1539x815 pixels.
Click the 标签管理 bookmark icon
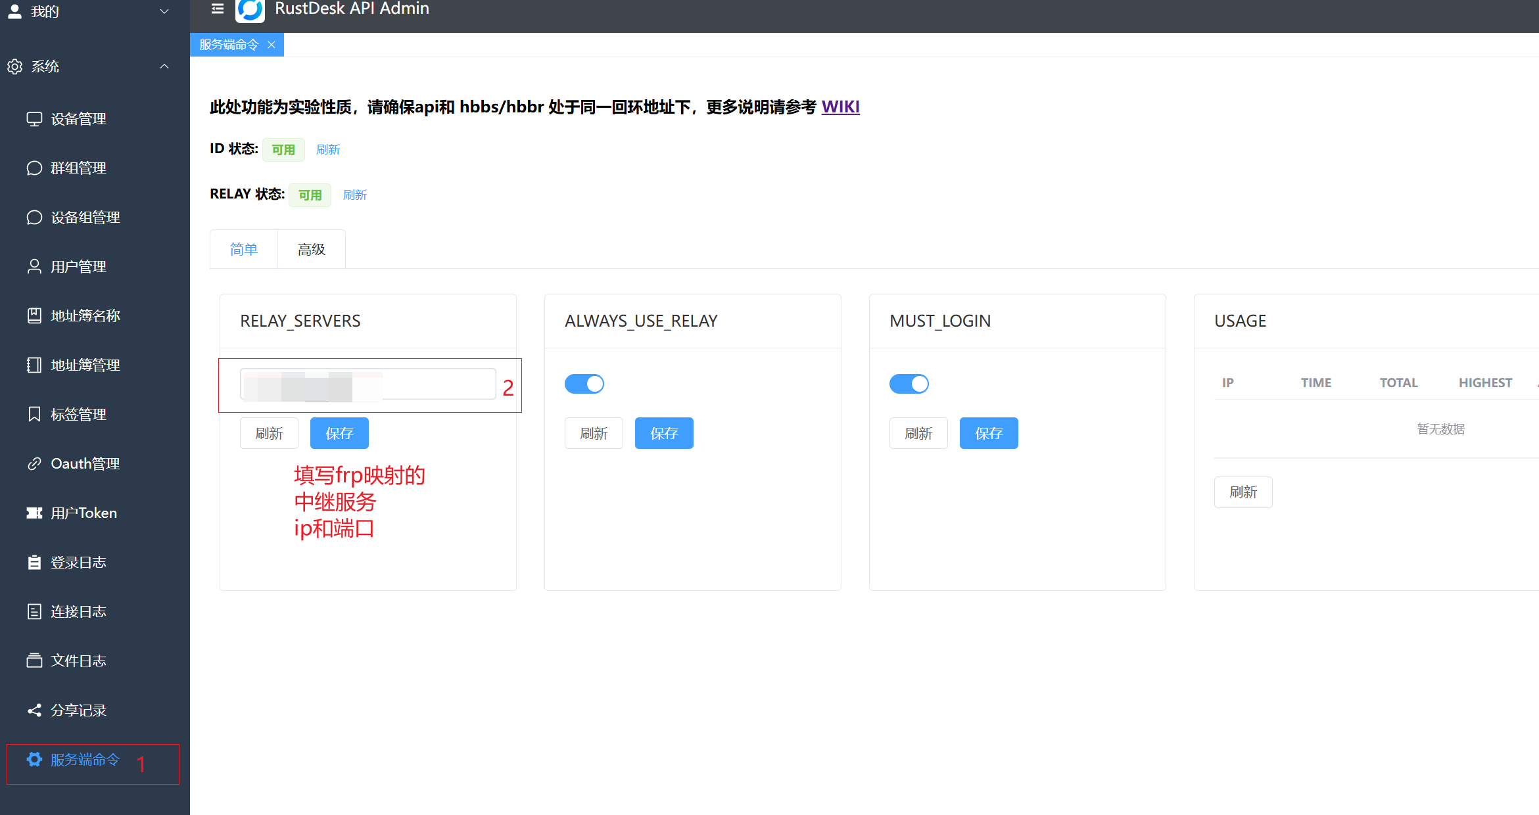tap(34, 414)
